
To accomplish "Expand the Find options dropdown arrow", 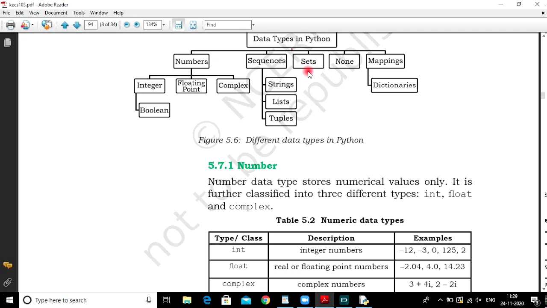I will click(253, 25).
